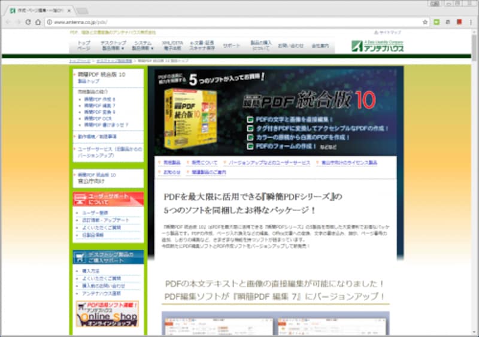Screen dimensions: 479x337
Task: Click the right editing screenshot thumbnail
Action: pos(332,326)
